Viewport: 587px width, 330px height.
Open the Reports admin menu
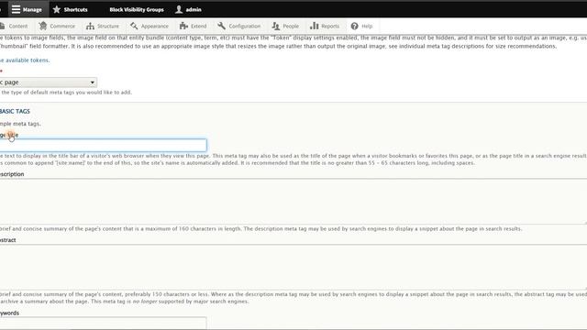[325, 26]
